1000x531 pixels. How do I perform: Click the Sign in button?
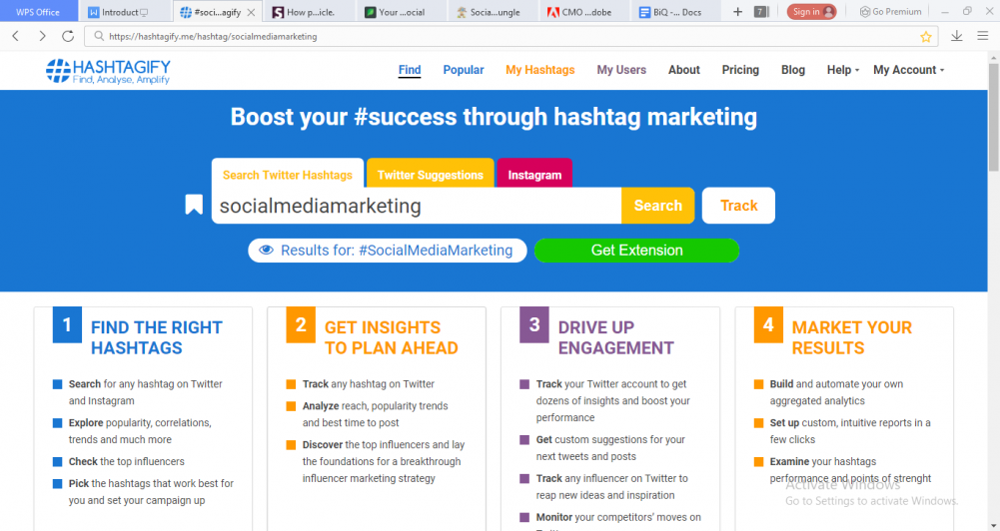[811, 11]
